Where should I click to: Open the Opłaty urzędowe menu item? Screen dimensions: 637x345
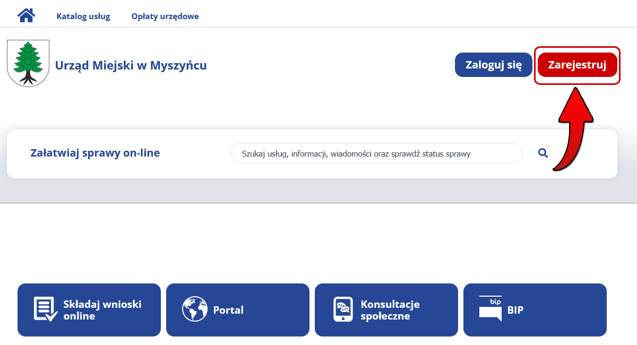pos(165,16)
